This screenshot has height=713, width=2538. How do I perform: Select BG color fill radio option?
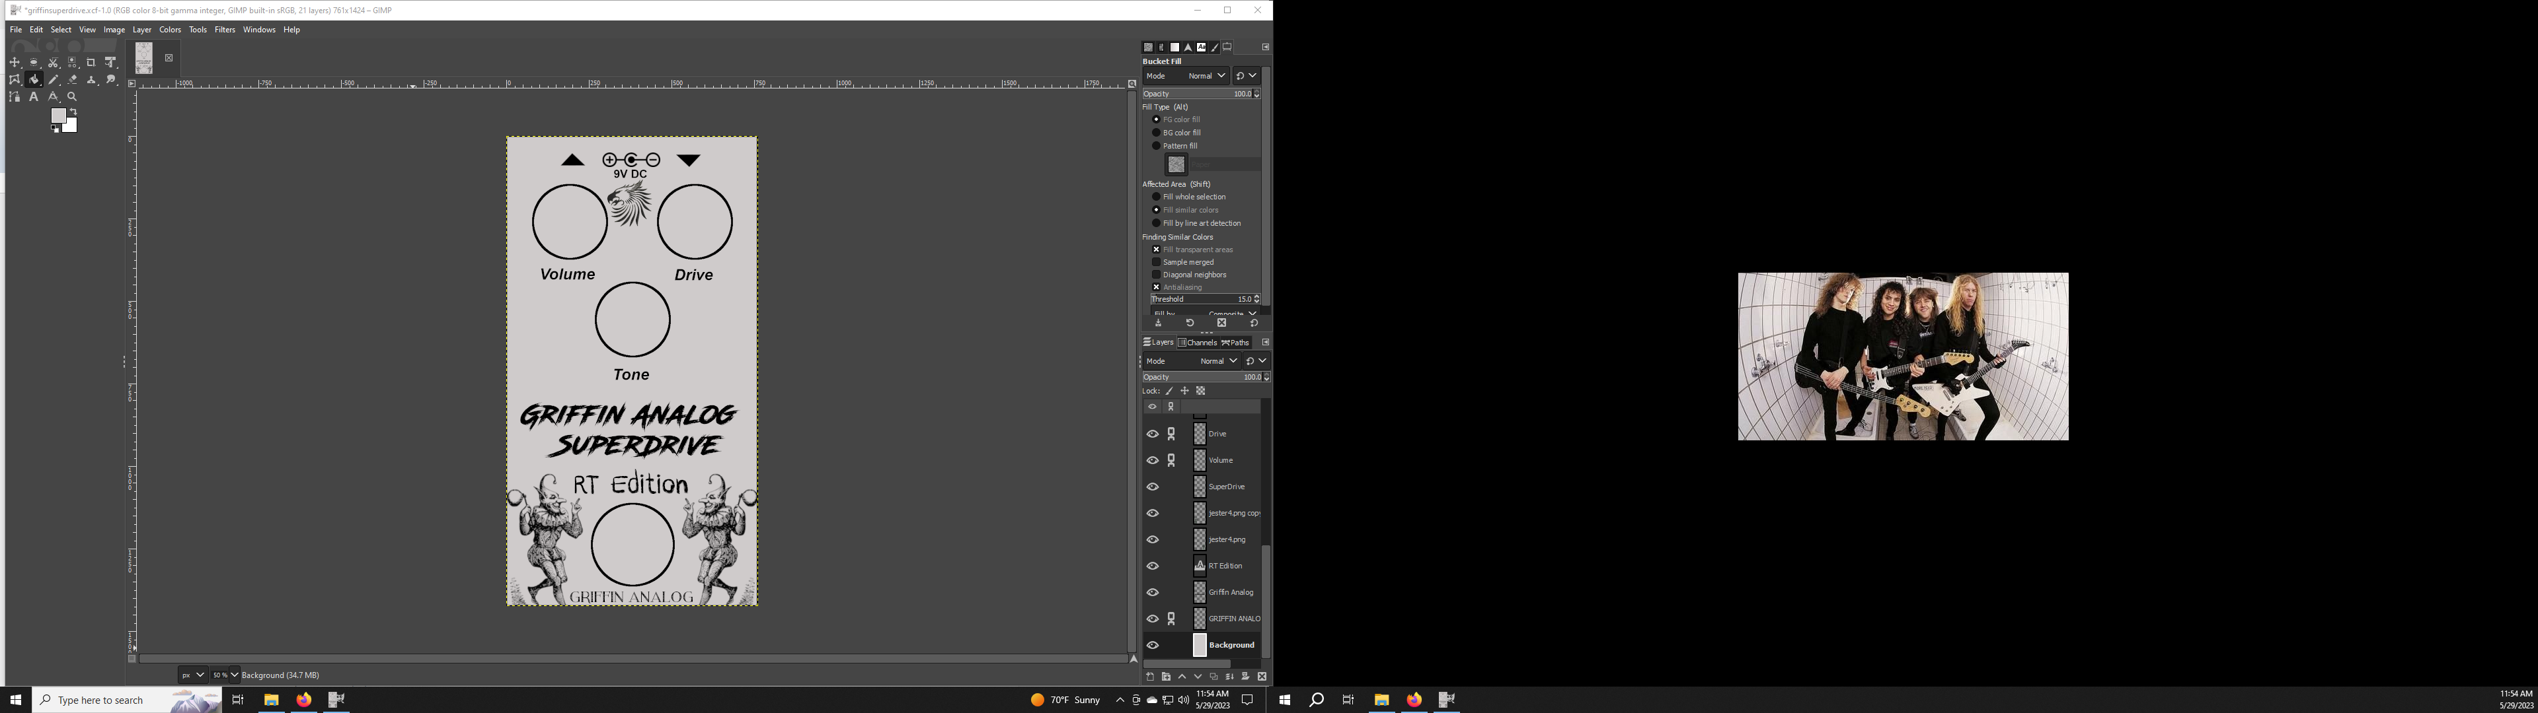coord(1157,132)
